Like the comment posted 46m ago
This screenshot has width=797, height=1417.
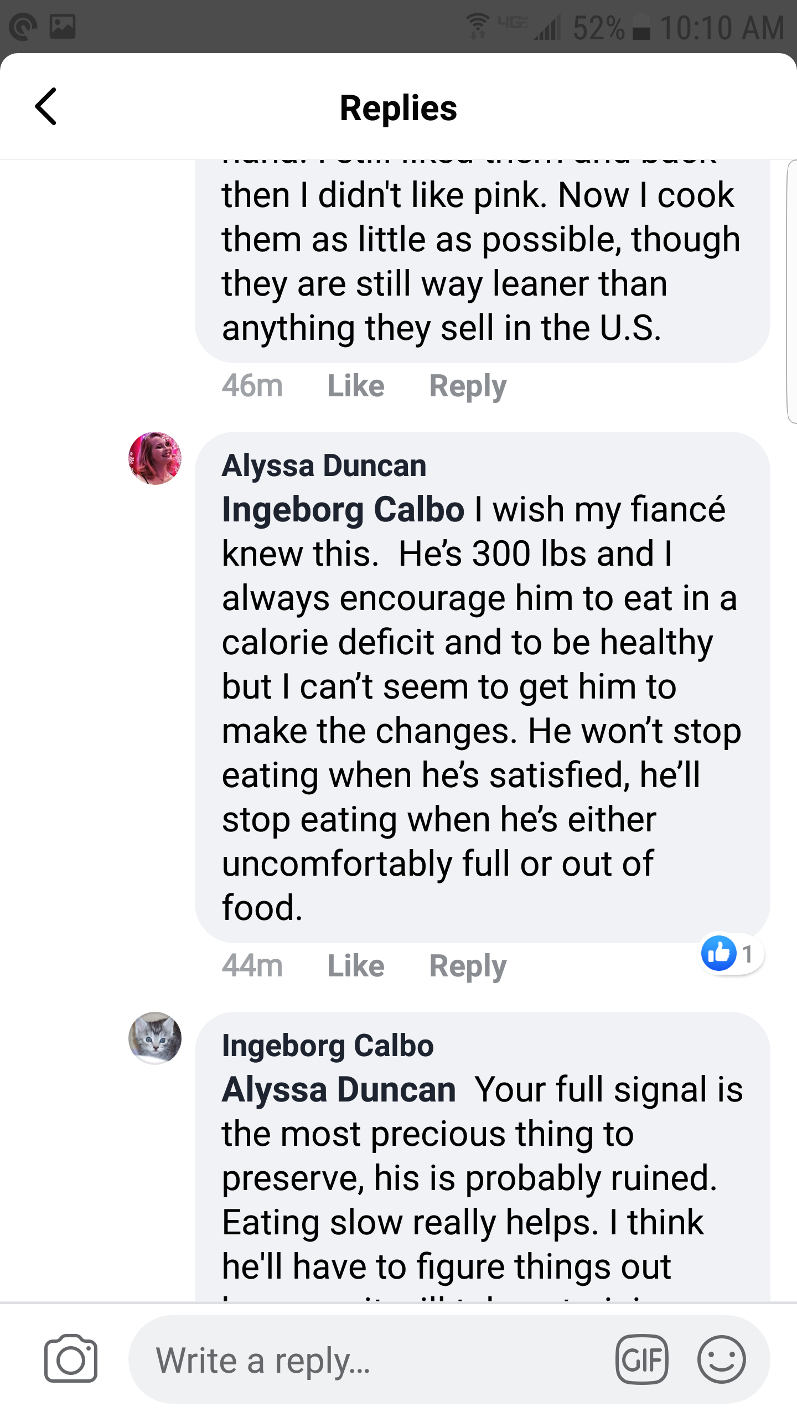point(356,385)
